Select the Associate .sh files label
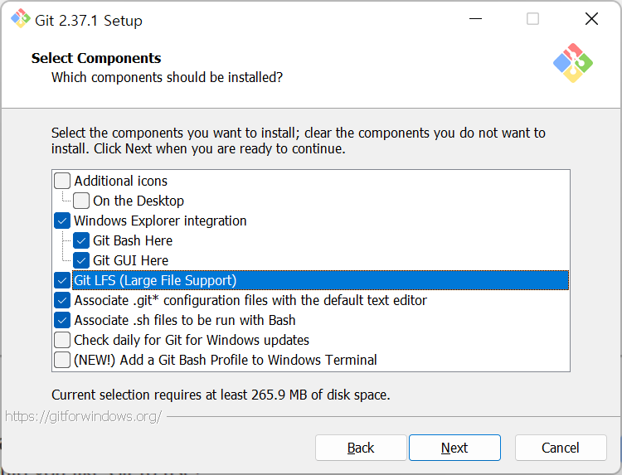Image resolution: width=622 pixels, height=475 pixels. point(184,320)
